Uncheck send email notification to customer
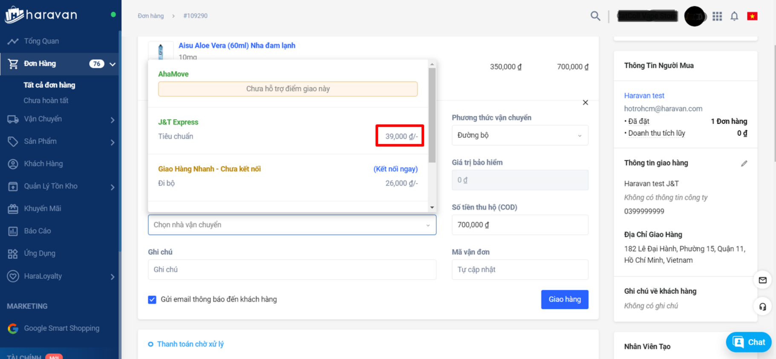 (x=152, y=299)
